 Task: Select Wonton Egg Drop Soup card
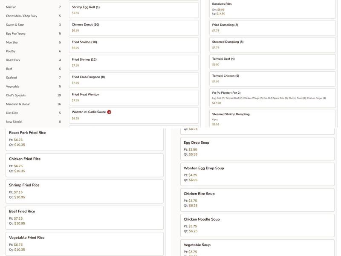click(257, 174)
